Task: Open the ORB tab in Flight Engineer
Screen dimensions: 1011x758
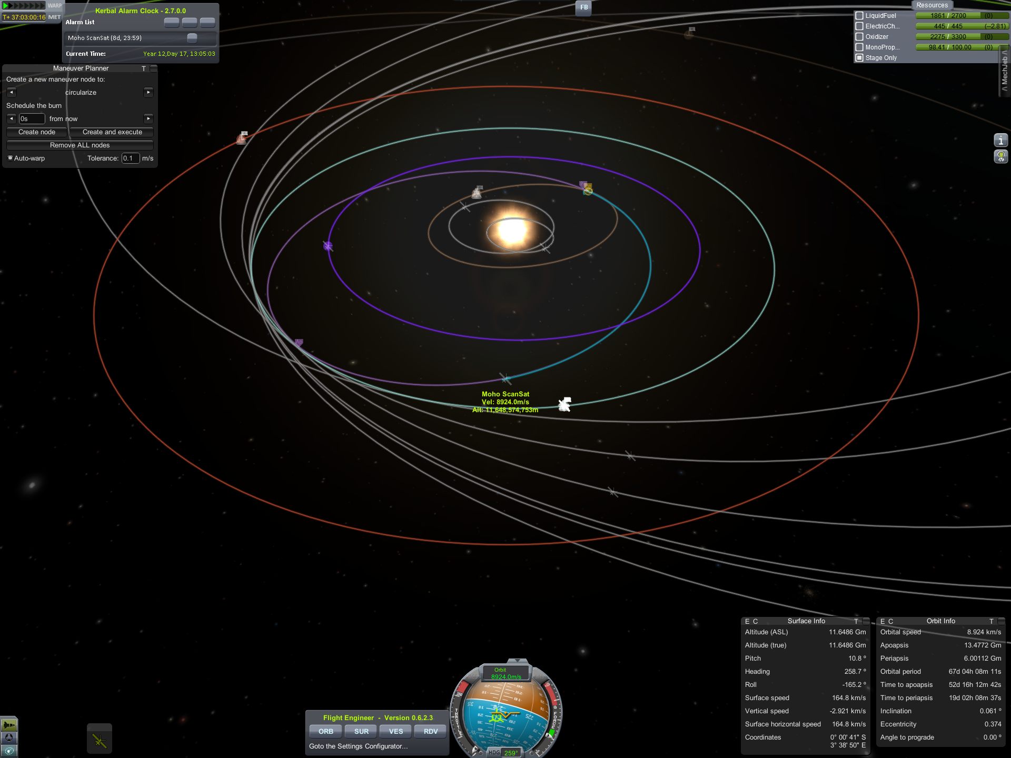Action: 326,731
